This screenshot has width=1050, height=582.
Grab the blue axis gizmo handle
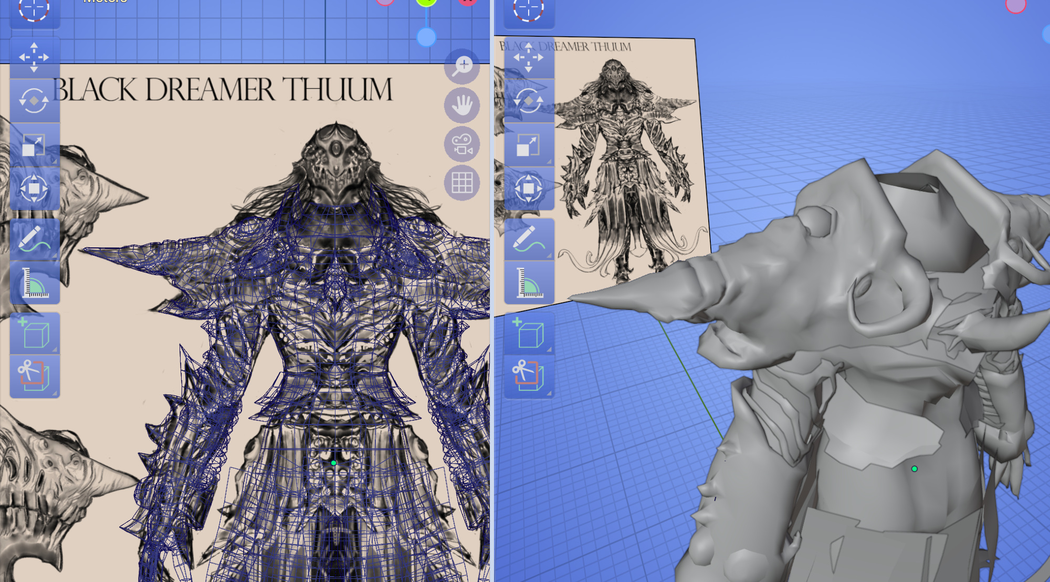coord(426,37)
